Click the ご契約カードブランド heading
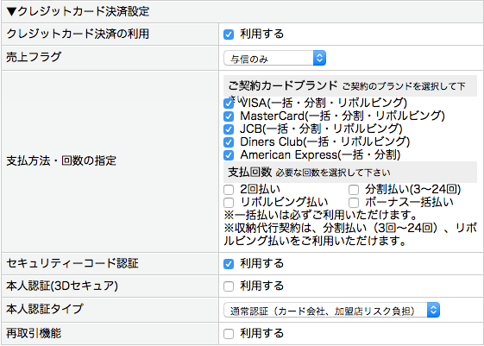 [x=283, y=85]
